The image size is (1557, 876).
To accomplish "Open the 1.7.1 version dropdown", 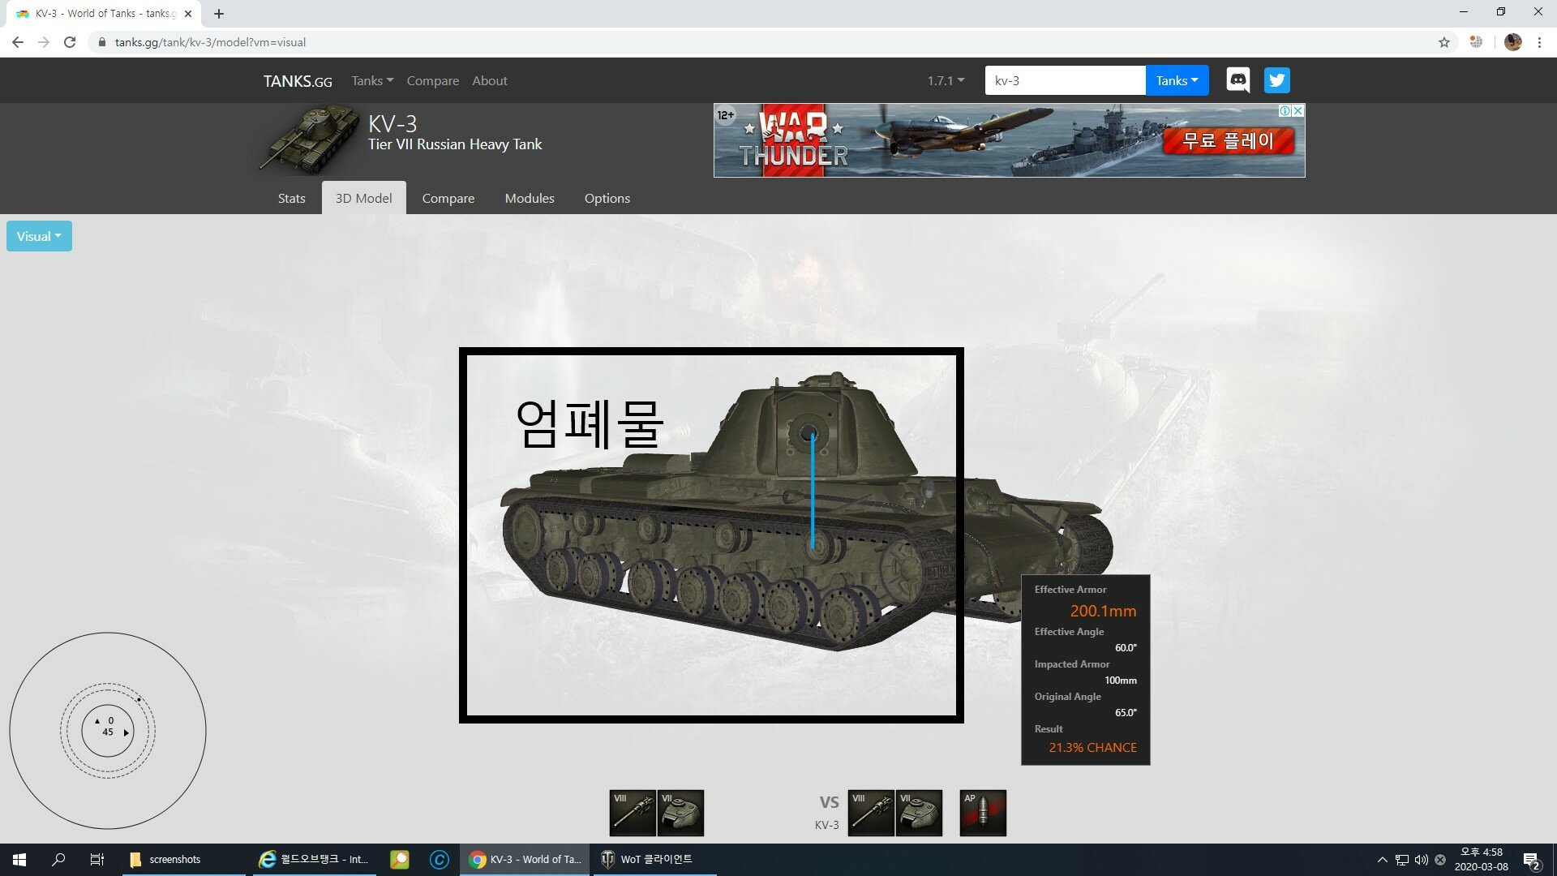I will point(946,80).
